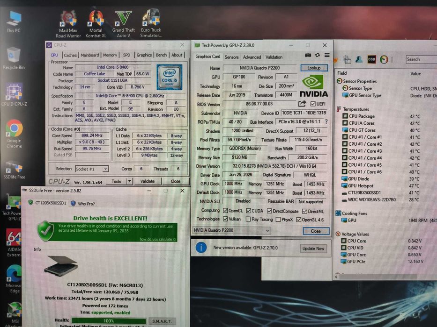Open GPU-Z hamburger menu

tap(327, 55)
